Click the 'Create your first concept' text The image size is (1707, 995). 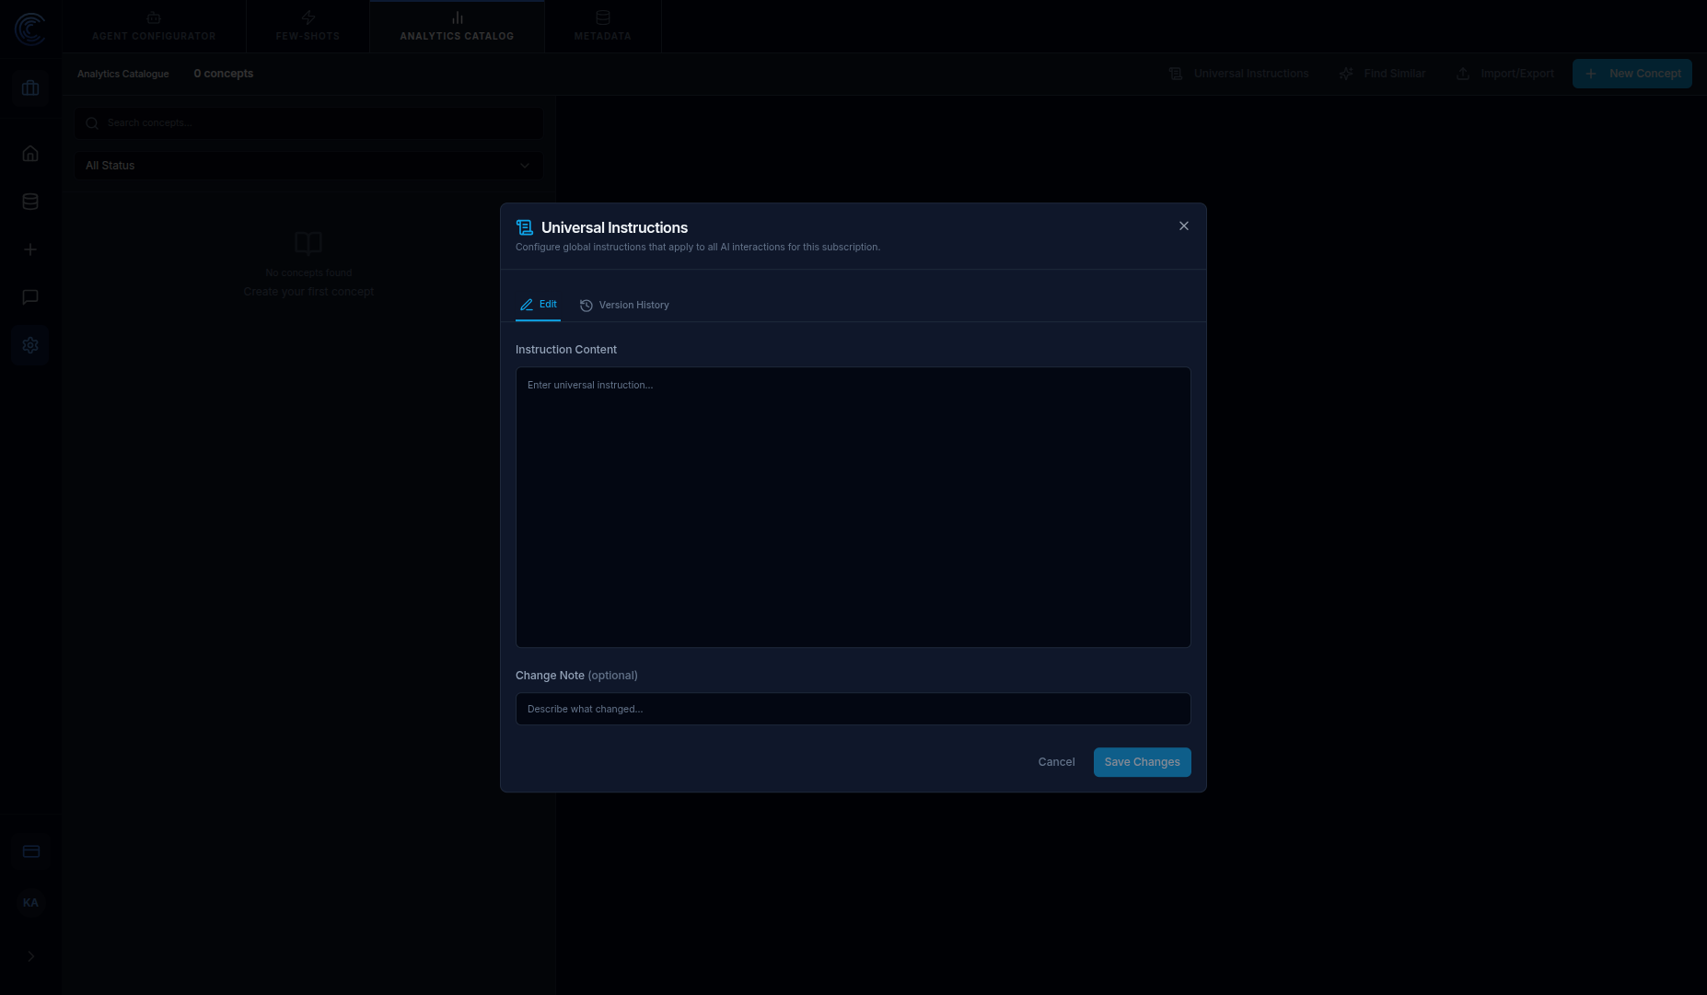308,292
